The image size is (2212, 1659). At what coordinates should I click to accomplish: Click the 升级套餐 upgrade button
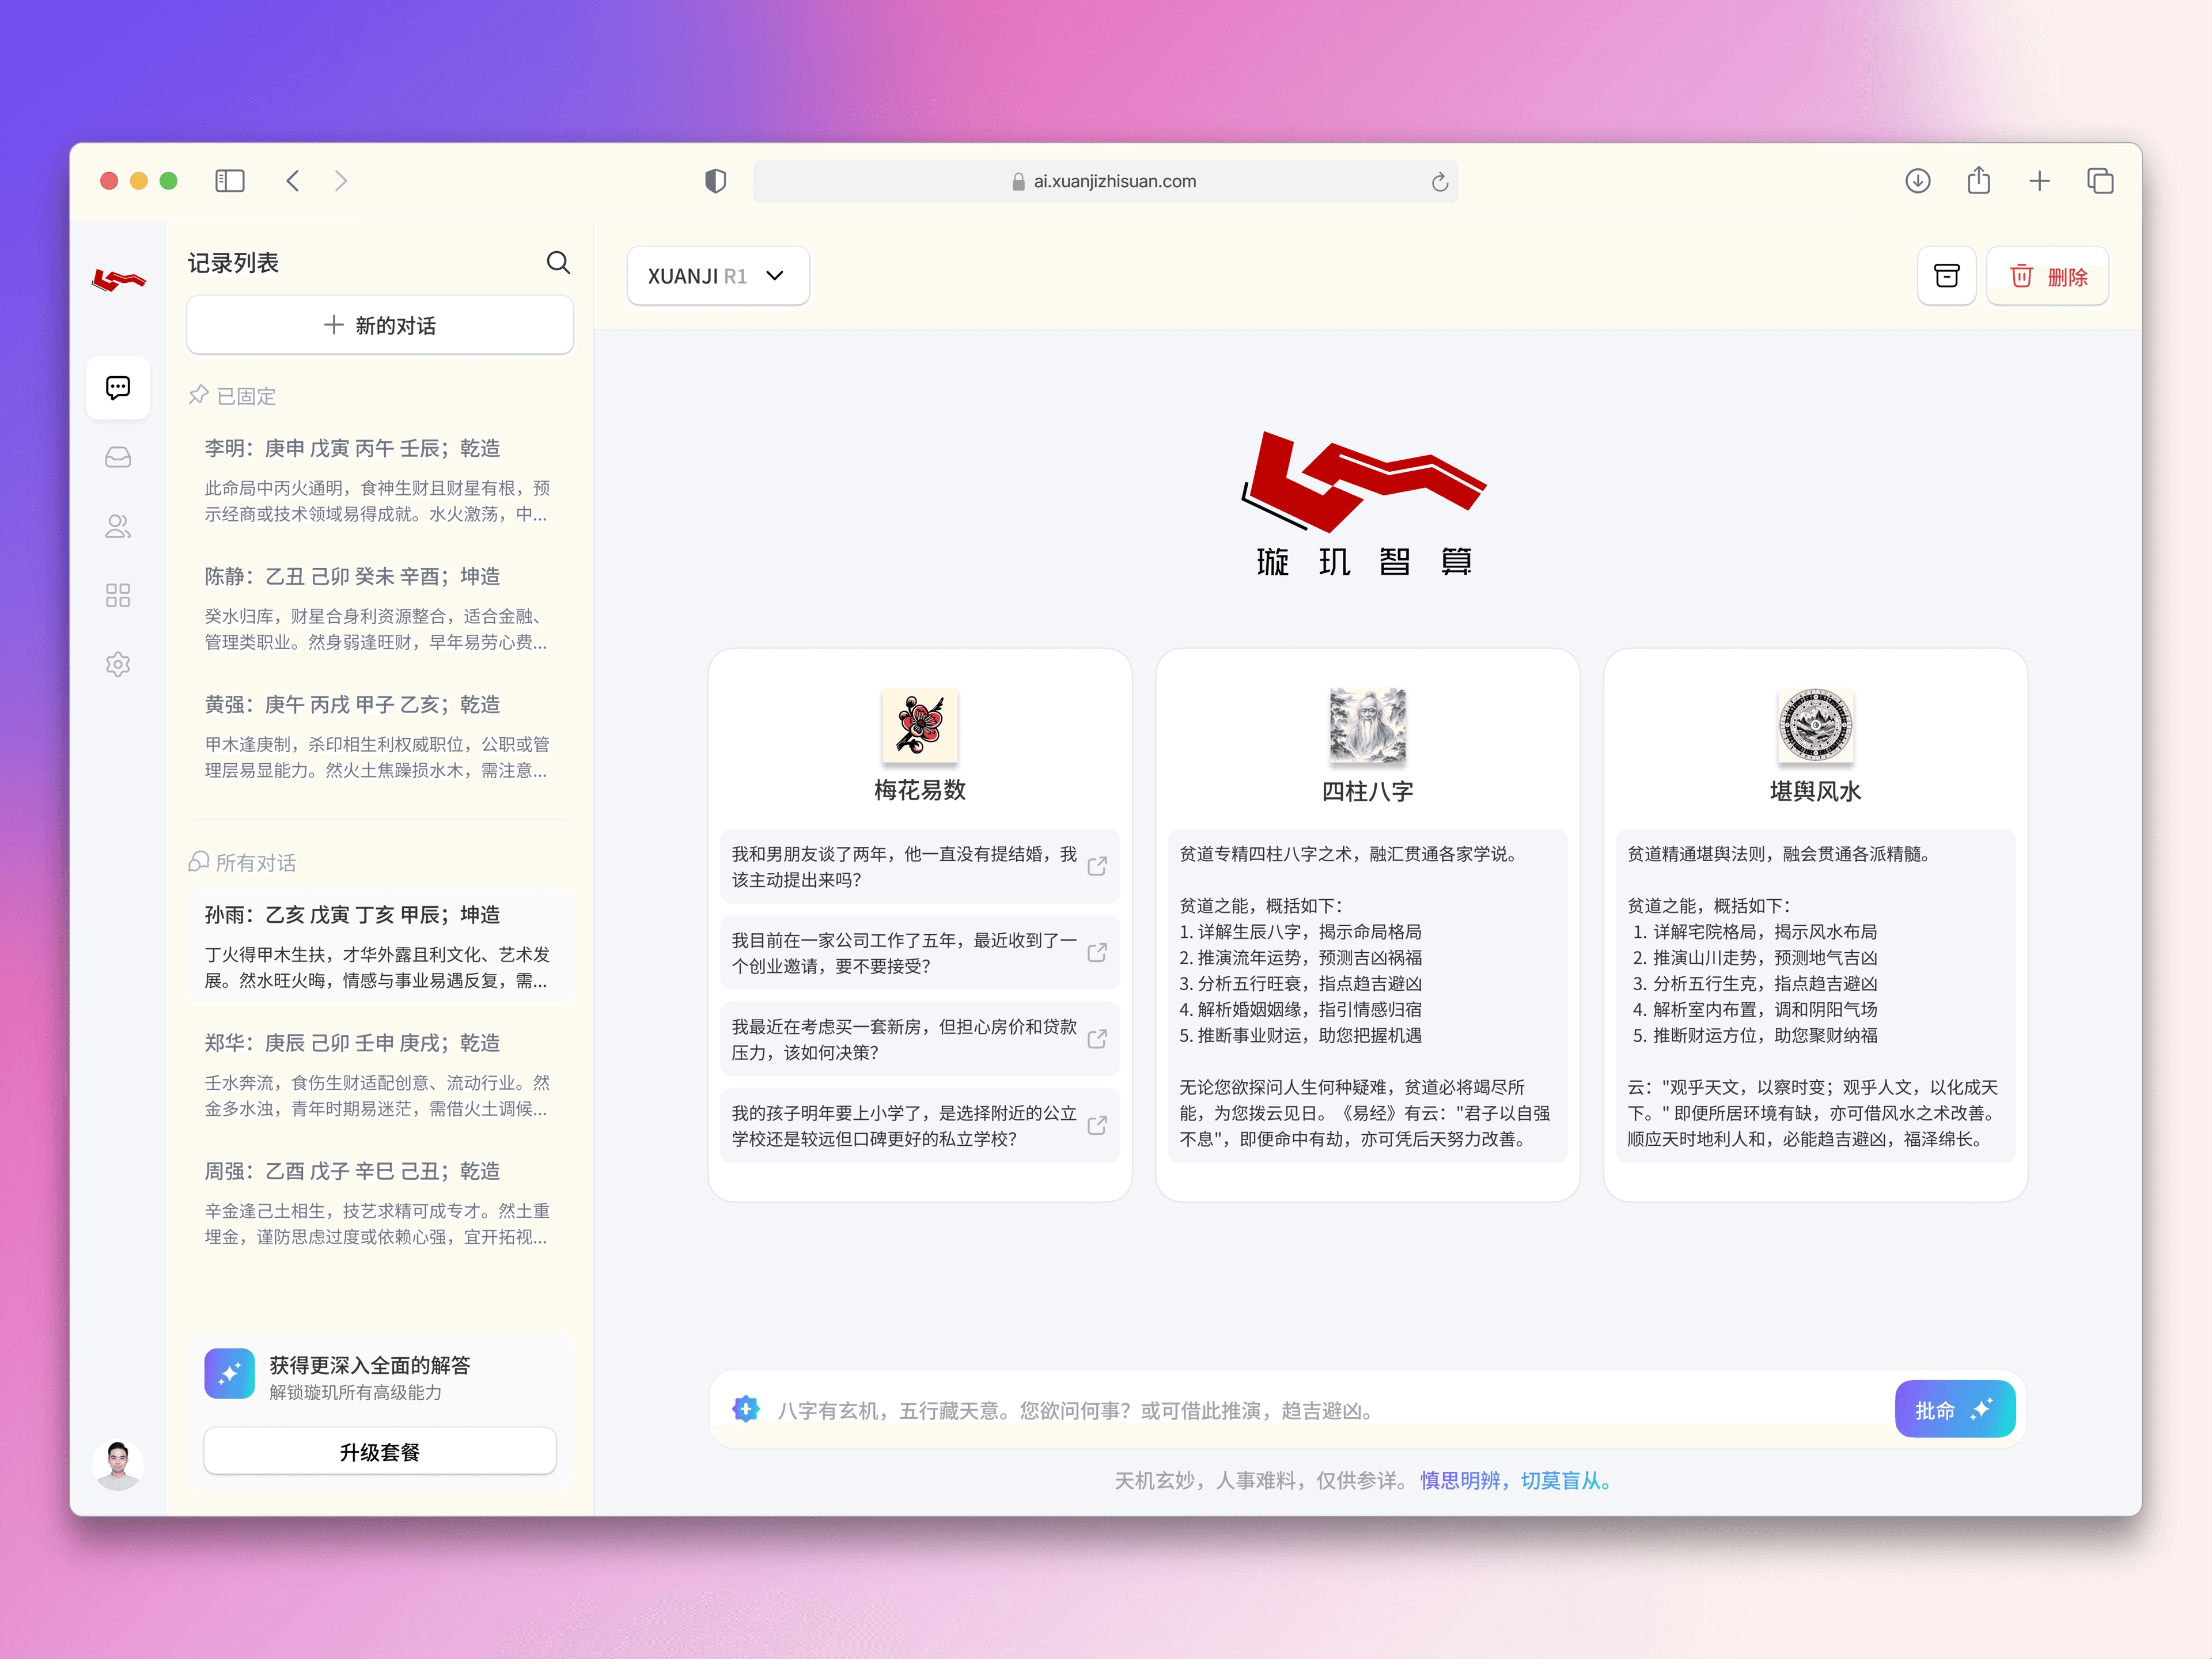tap(380, 1451)
